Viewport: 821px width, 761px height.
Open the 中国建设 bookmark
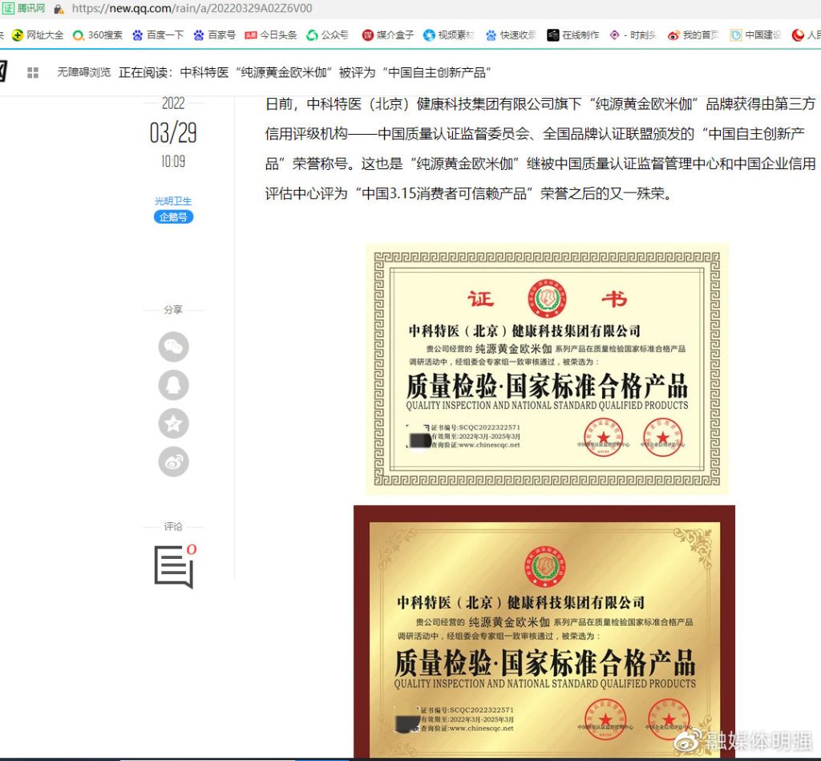coord(755,35)
